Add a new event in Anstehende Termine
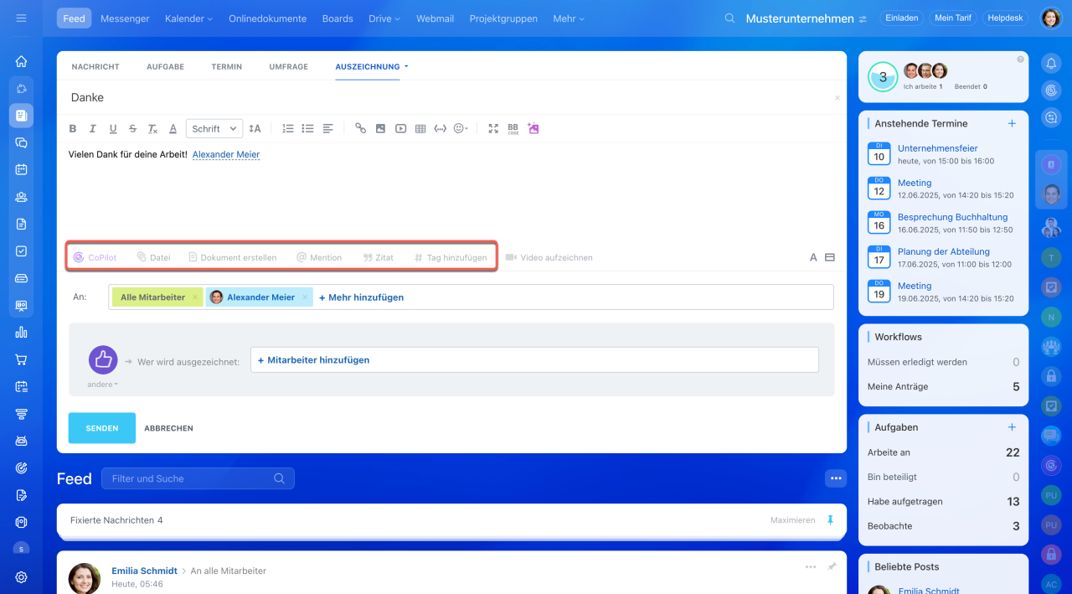 click(x=1012, y=123)
